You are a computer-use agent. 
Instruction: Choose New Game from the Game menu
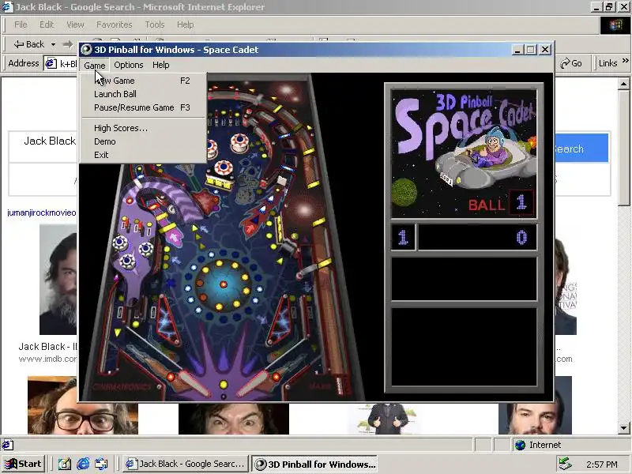point(144,81)
